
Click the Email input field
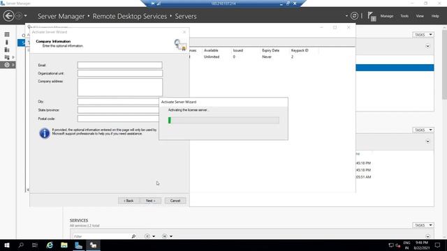click(x=119, y=65)
